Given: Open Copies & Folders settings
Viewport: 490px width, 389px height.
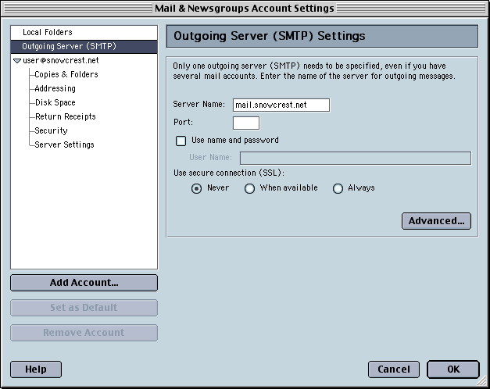Looking at the screenshot, I should (66, 74).
